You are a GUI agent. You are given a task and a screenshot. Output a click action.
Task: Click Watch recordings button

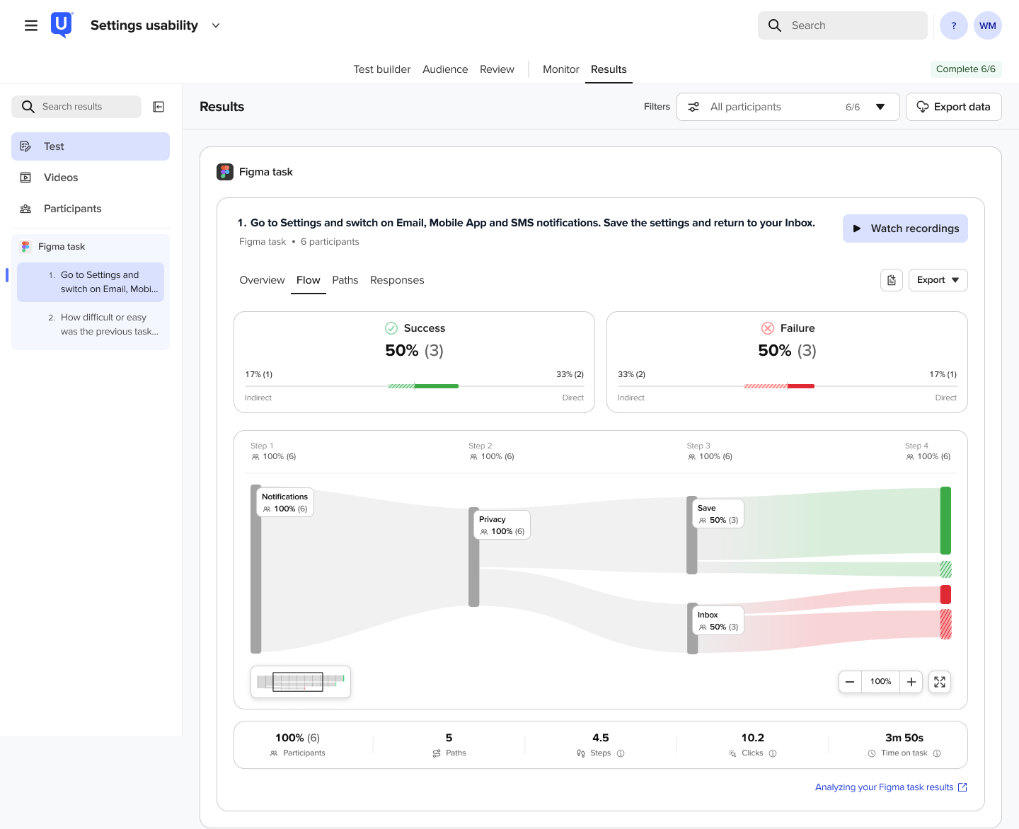(x=905, y=228)
